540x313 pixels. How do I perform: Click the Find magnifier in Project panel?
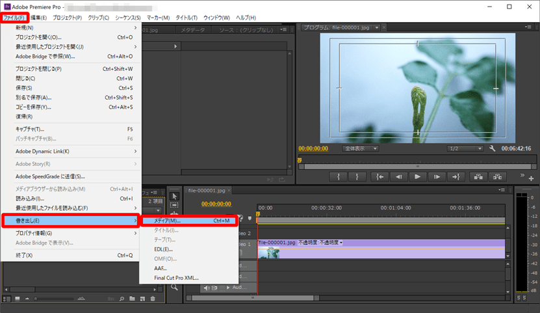122,299
